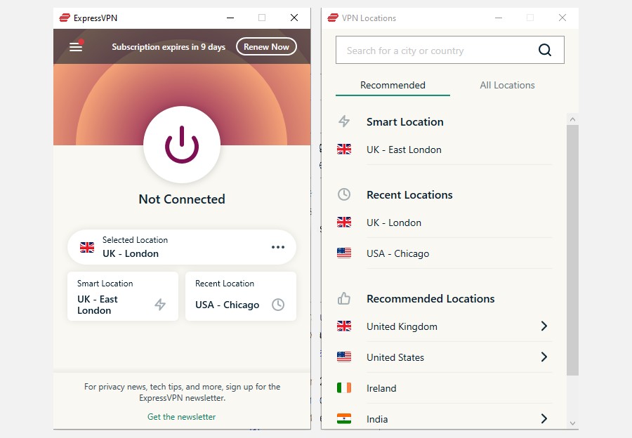Click the clock icon on Recent Location card
Viewport: 632px width, 438px height.
click(x=278, y=305)
